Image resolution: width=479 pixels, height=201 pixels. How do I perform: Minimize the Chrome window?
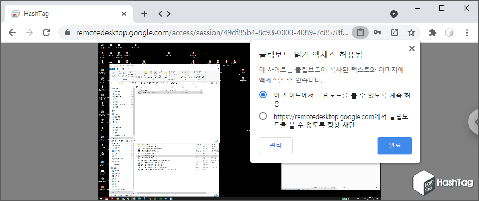coord(417,9)
